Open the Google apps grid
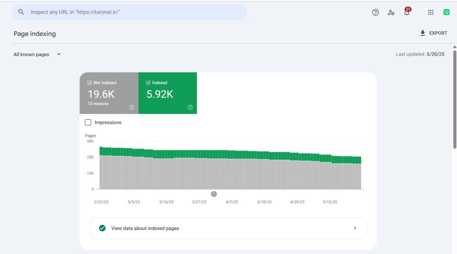This screenshot has width=457, height=254. pos(431,12)
